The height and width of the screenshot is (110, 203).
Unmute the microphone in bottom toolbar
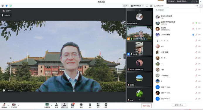coord(4,106)
